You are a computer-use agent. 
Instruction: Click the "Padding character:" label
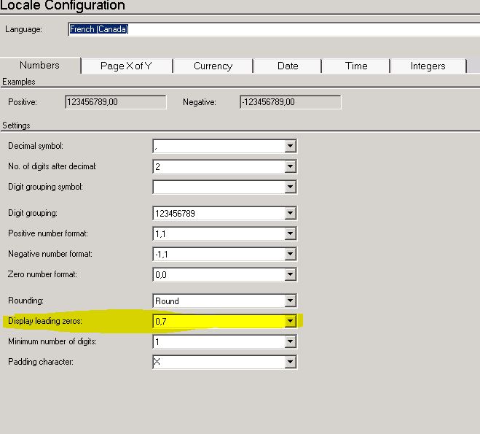click(41, 362)
